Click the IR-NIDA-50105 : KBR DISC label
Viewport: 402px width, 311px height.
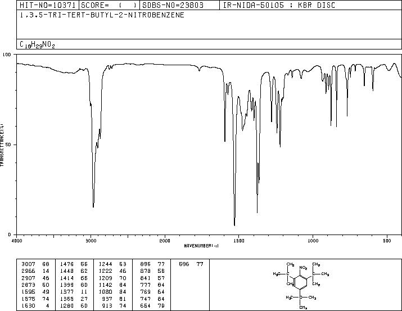pyautogui.click(x=279, y=5)
